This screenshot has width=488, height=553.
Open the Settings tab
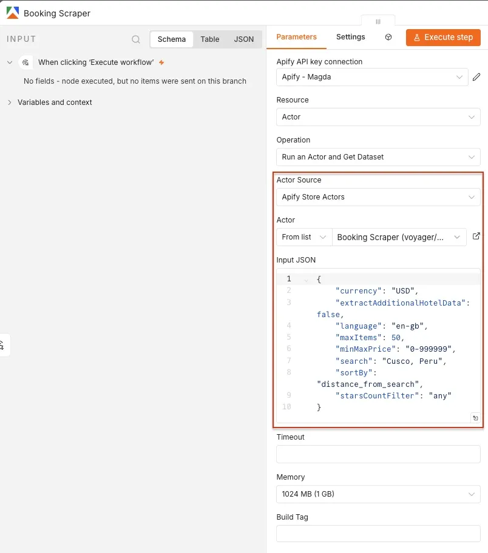(350, 37)
